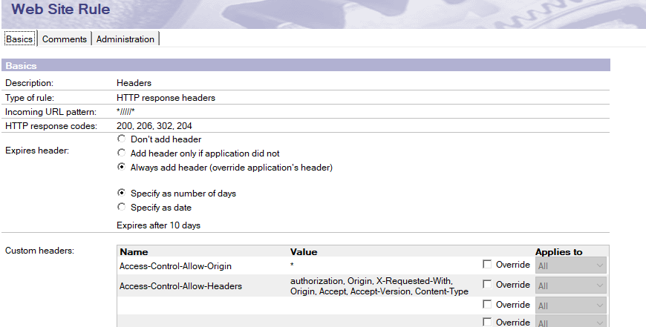Tick Override checkbox for Access-Control-Allow-Headers
This screenshot has height=327, width=646.
(486, 285)
